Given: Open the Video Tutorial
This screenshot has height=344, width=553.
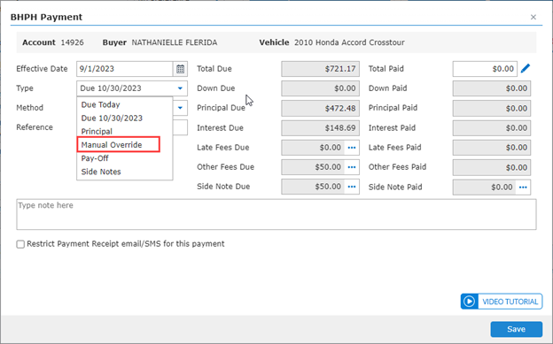Looking at the screenshot, I should point(502,302).
